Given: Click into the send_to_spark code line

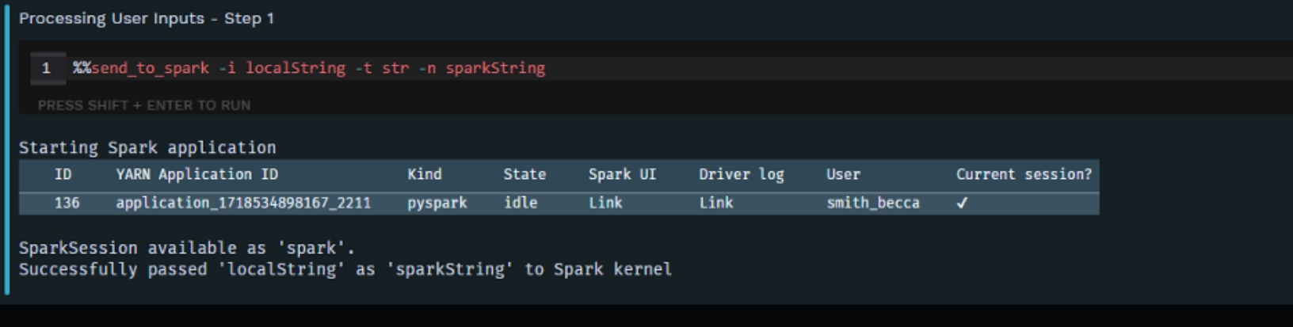Looking at the screenshot, I should pyautogui.click(x=309, y=68).
